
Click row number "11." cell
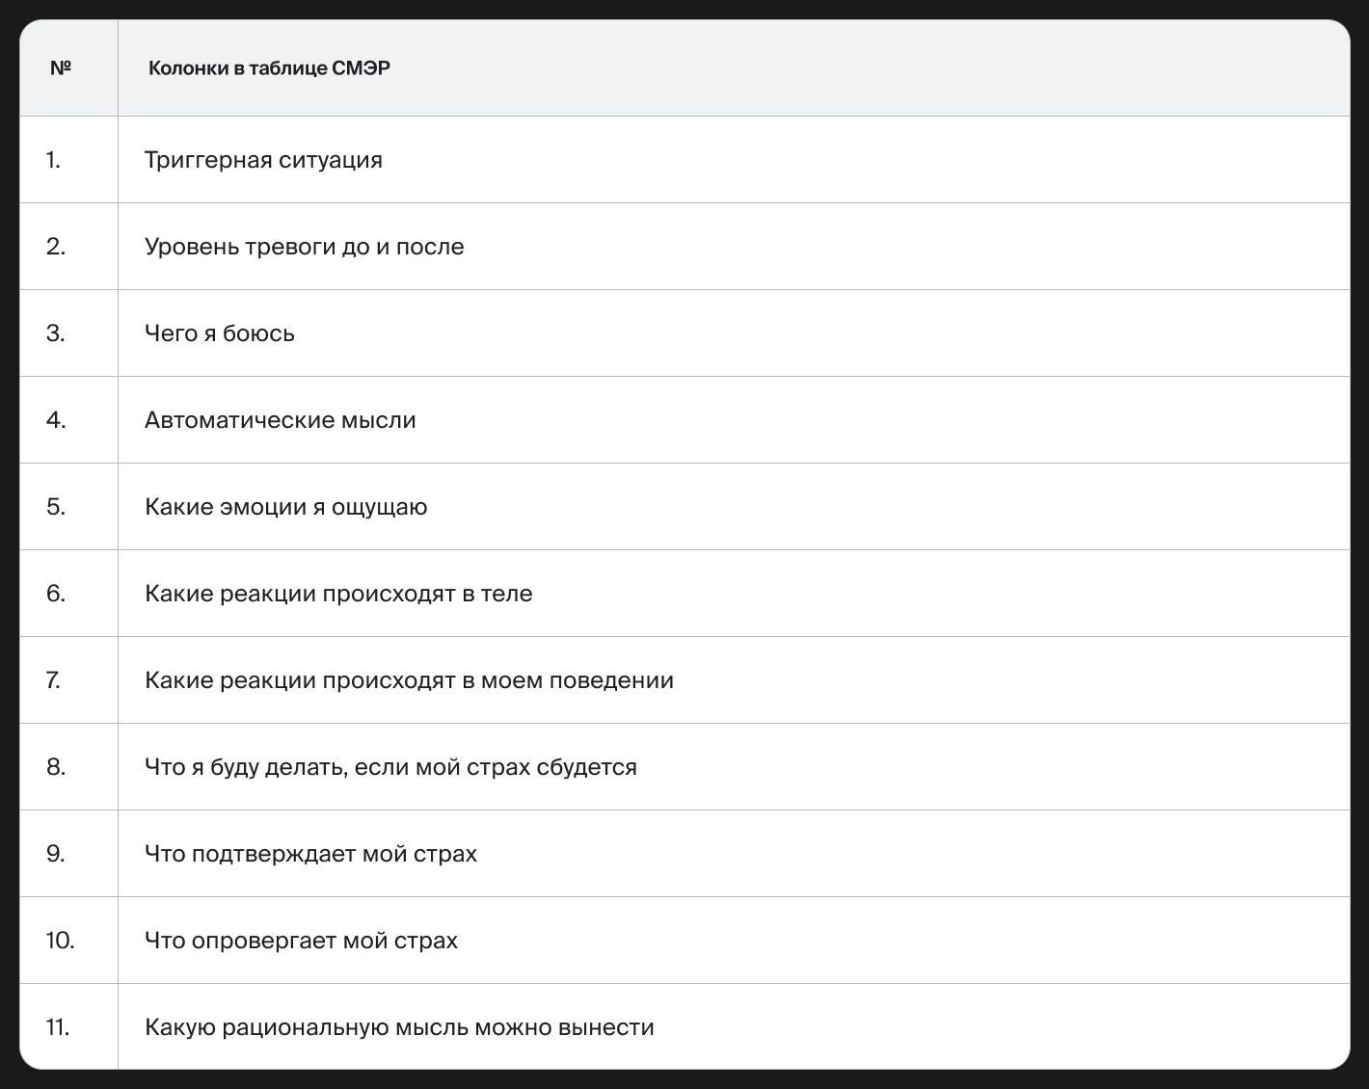58,1027
